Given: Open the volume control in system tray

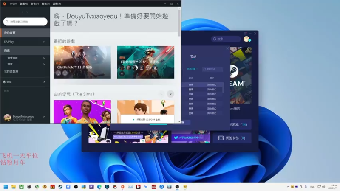Looking at the screenshot, I should (323, 187).
